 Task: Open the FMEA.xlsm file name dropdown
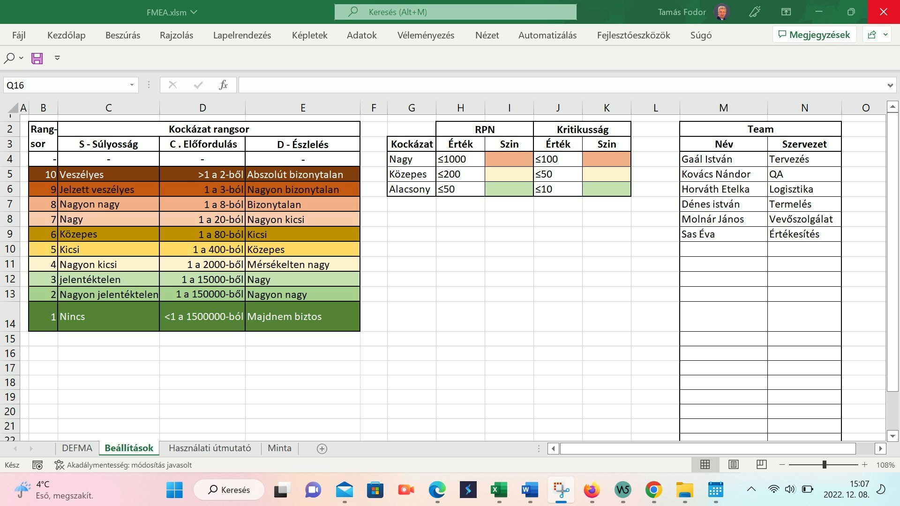(194, 12)
